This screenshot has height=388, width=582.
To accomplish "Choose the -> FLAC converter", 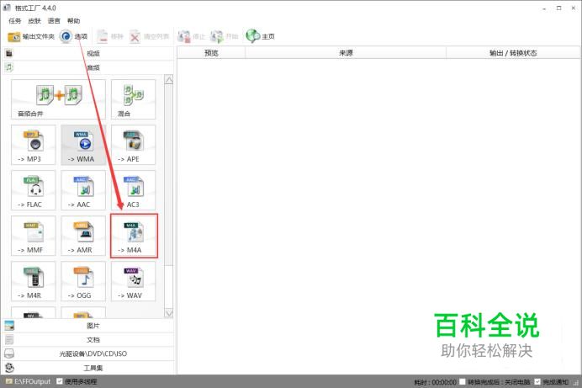I will [34, 190].
